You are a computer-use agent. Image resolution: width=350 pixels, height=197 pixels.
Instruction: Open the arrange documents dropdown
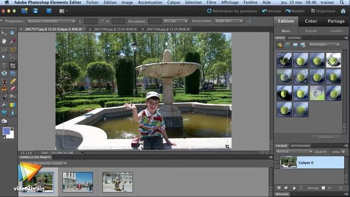point(63,11)
